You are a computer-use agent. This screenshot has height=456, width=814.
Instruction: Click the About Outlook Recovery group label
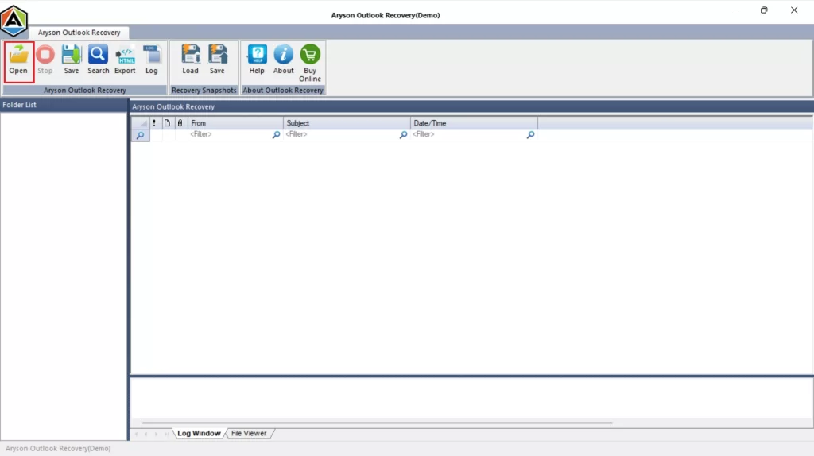tap(283, 91)
